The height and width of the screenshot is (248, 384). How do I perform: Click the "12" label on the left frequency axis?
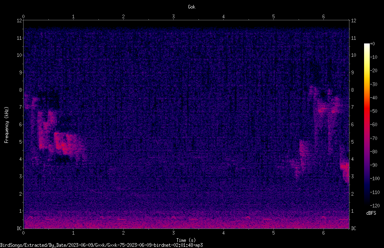point(19,21)
